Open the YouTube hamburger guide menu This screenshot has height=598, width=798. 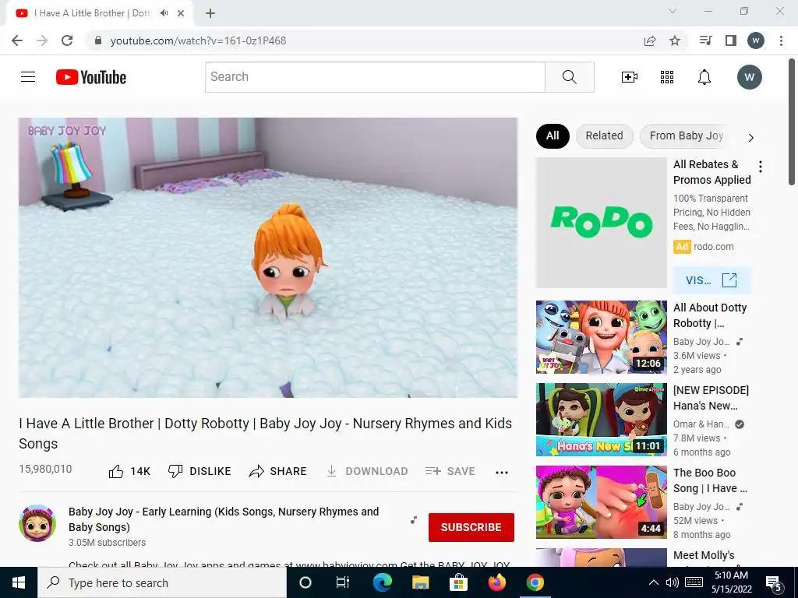click(x=28, y=77)
